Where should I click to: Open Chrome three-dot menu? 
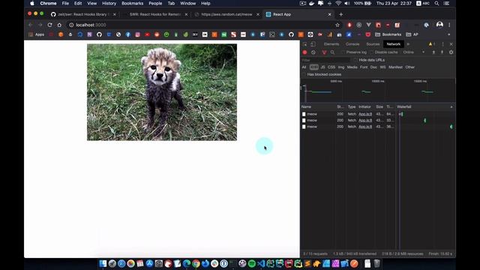pos(449,25)
